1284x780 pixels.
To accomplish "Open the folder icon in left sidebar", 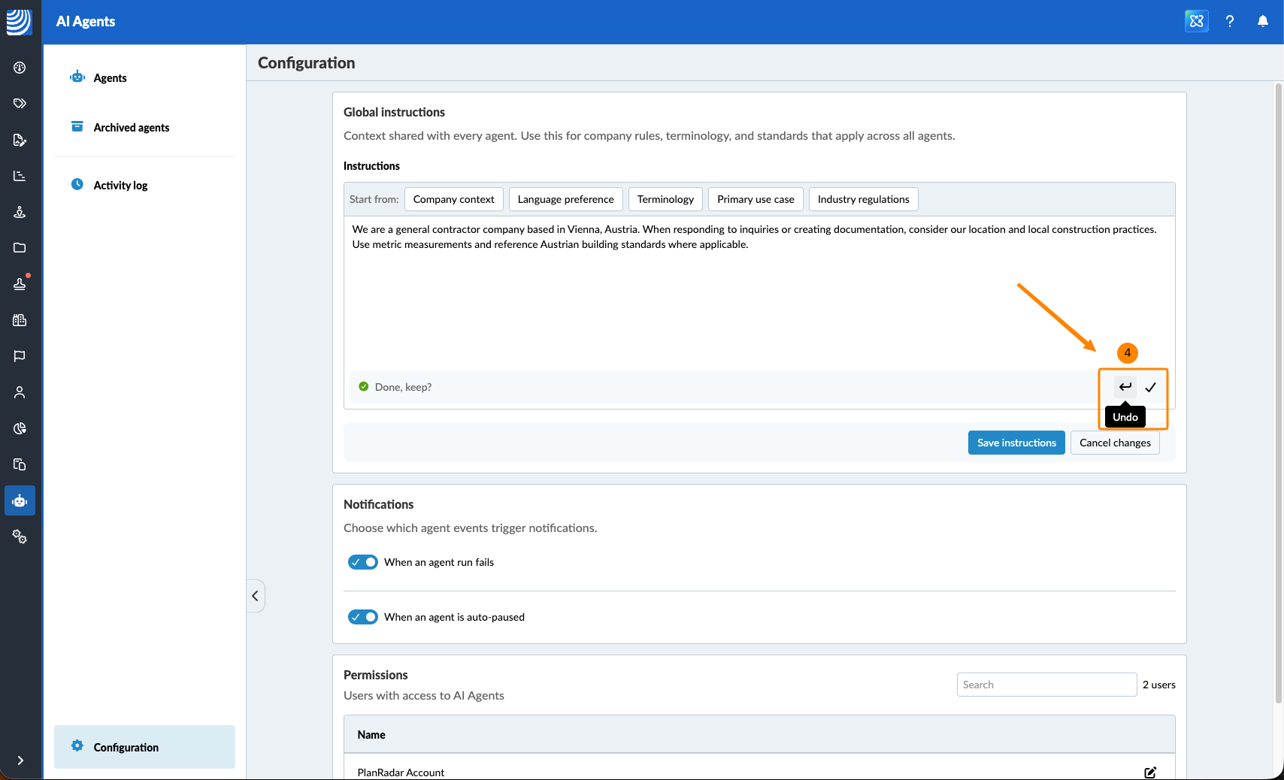I will coord(20,248).
